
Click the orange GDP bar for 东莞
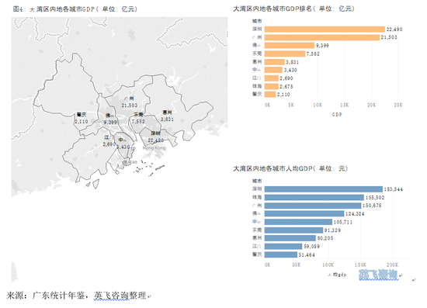[285, 54]
